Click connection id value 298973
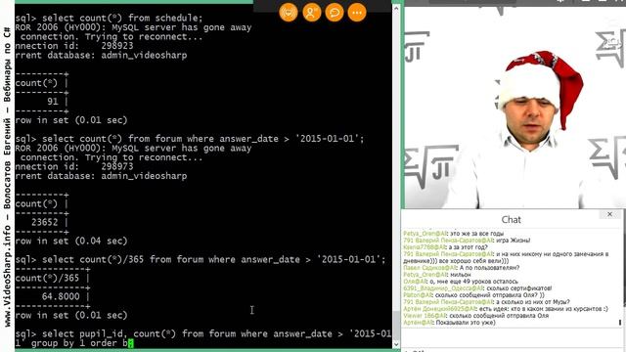Image resolution: width=626 pixels, height=352 pixels. point(117,167)
